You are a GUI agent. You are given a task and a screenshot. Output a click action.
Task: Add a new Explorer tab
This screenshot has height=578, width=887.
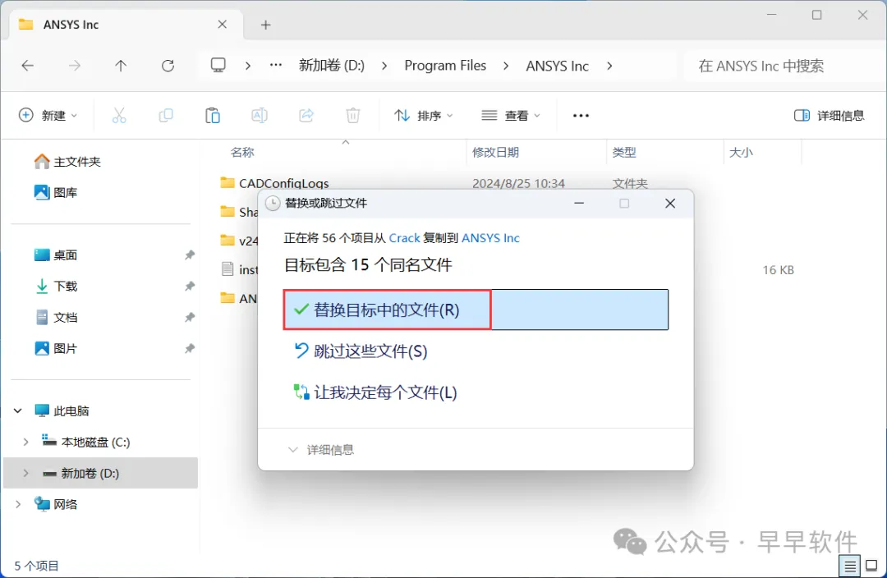266,25
